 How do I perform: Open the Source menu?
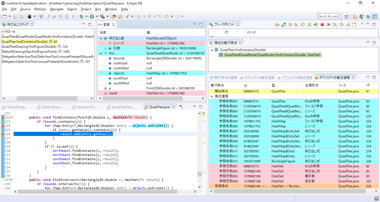click(x=25, y=9)
